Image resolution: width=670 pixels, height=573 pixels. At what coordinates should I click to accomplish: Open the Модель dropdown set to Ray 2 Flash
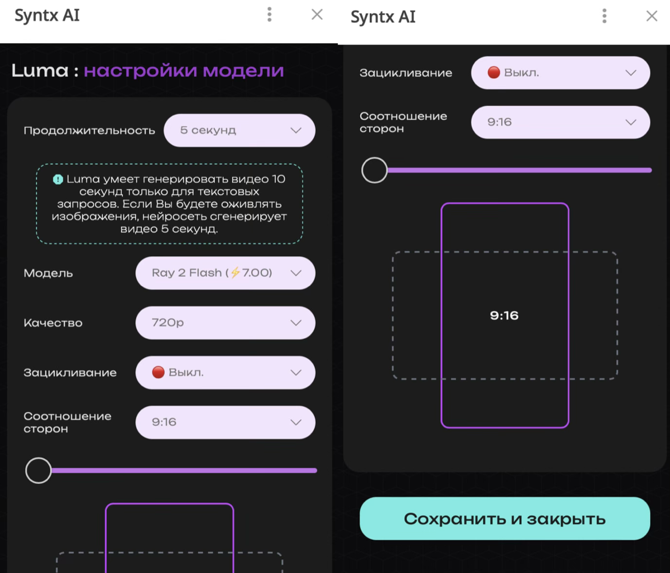[225, 273]
